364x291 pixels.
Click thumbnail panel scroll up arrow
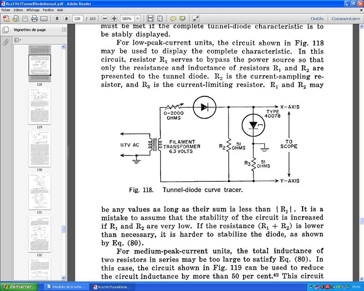tap(63, 47)
